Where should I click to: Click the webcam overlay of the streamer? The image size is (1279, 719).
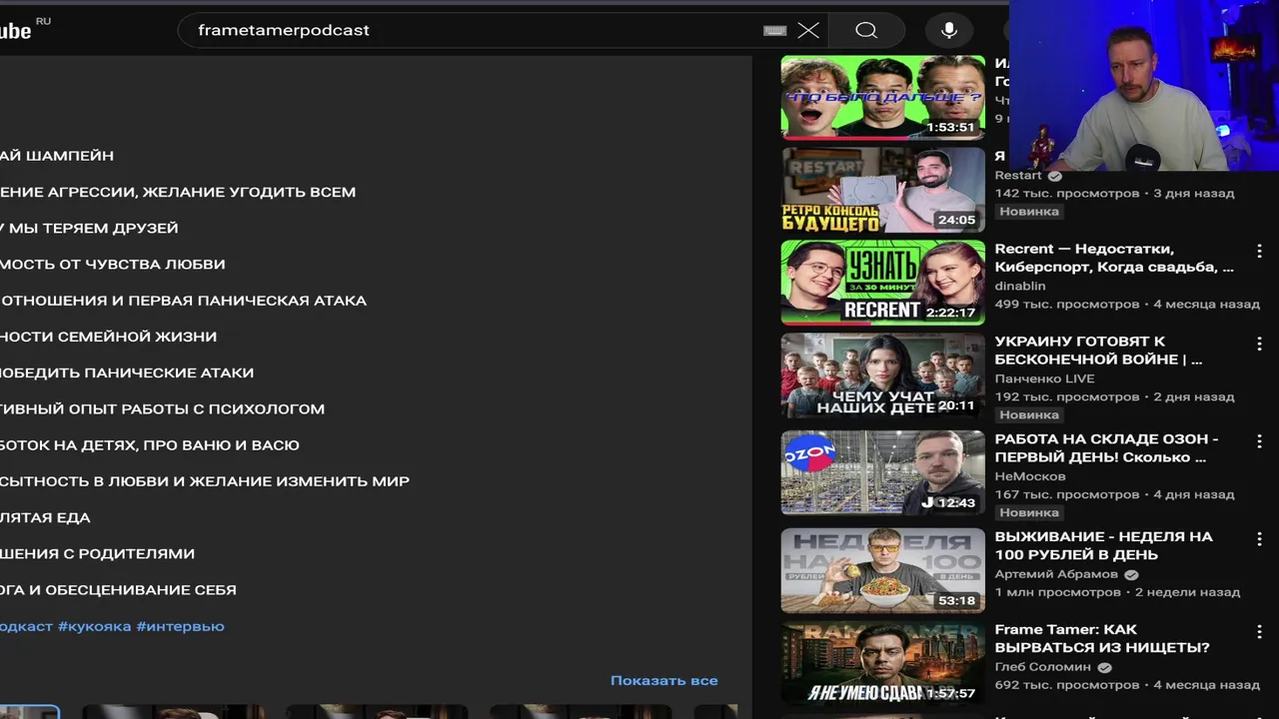pos(1143,86)
